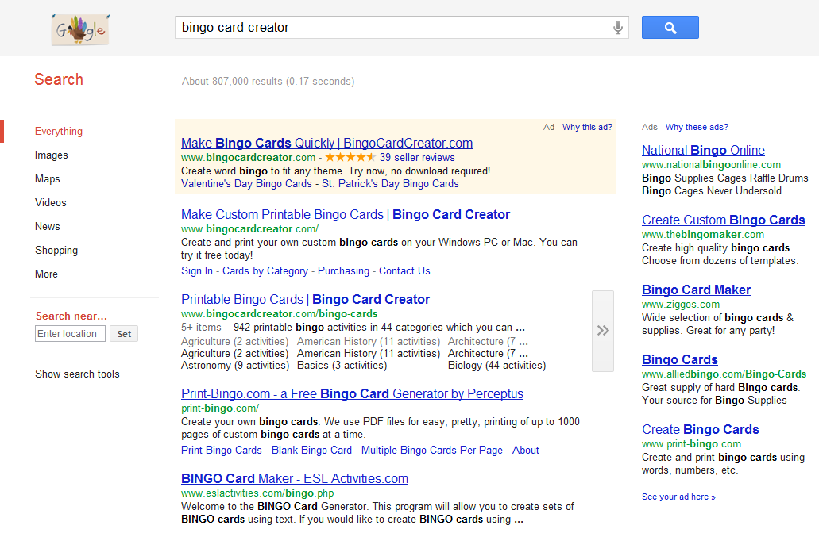Click 'Basics (3 activities)' entry
Image resolution: width=819 pixels, height=533 pixels.
(342, 365)
